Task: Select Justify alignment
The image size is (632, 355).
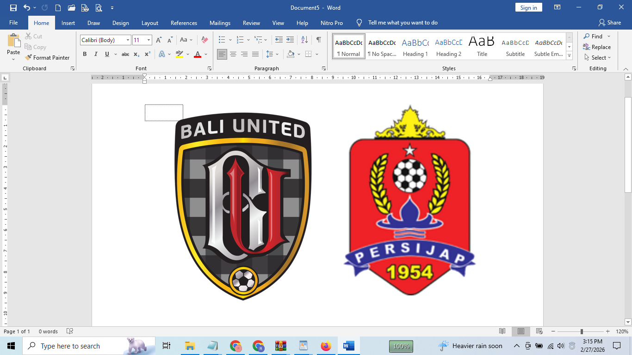Action: [255, 54]
